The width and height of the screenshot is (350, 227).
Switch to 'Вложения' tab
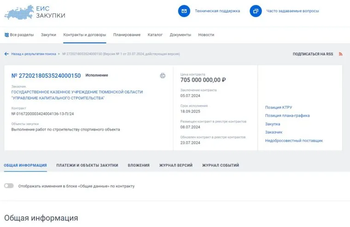pos(139,165)
